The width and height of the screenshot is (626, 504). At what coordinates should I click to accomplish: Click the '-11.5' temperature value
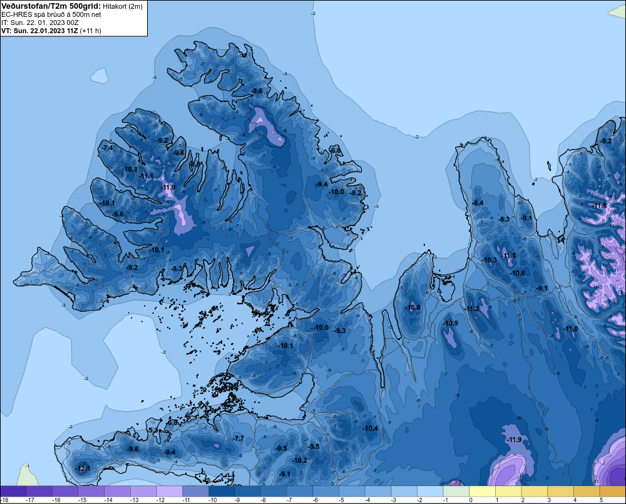click(x=508, y=255)
